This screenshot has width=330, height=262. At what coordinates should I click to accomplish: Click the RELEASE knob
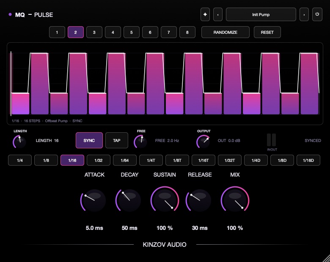click(x=200, y=200)
